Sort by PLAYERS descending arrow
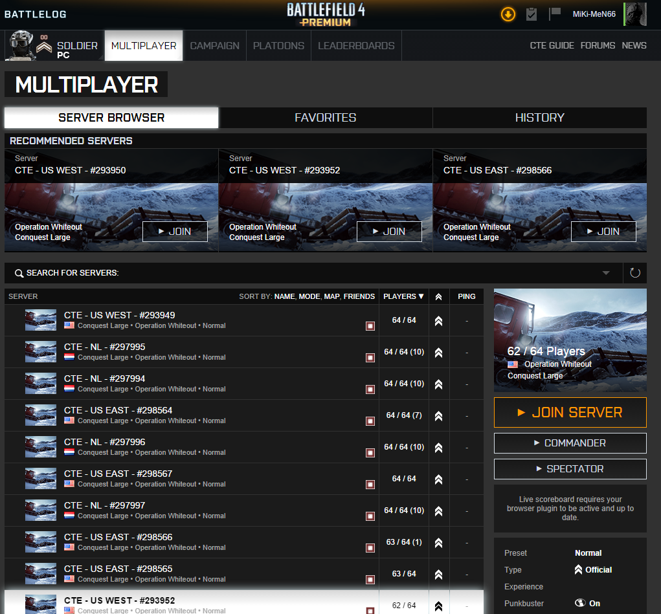The image size is (661, 614). 421,297
